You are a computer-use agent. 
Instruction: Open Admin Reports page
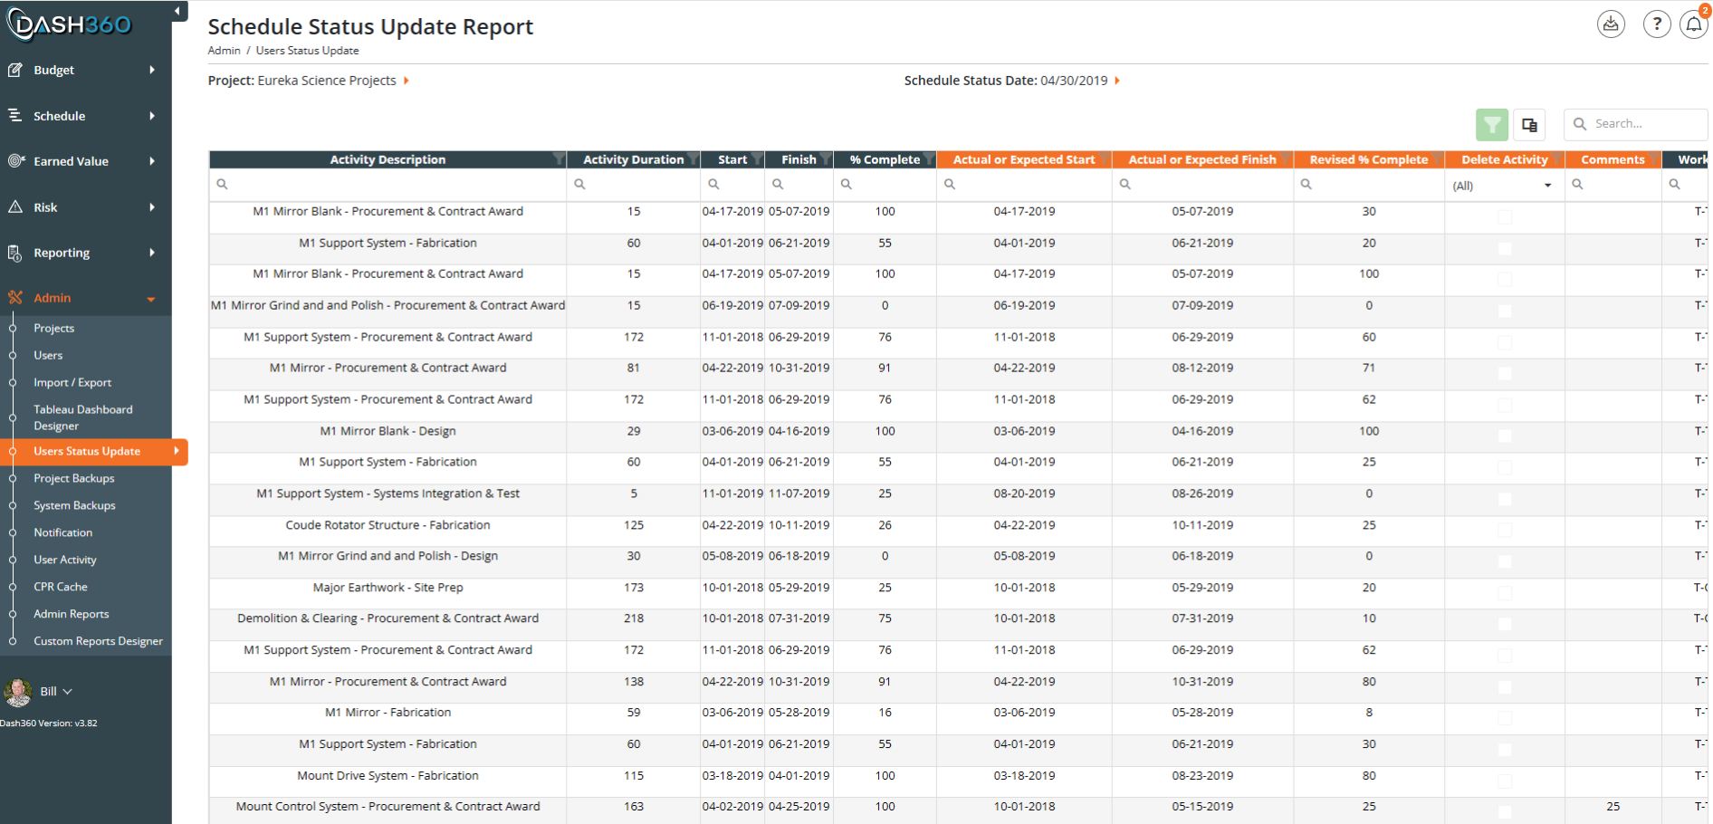coord(72,614)
